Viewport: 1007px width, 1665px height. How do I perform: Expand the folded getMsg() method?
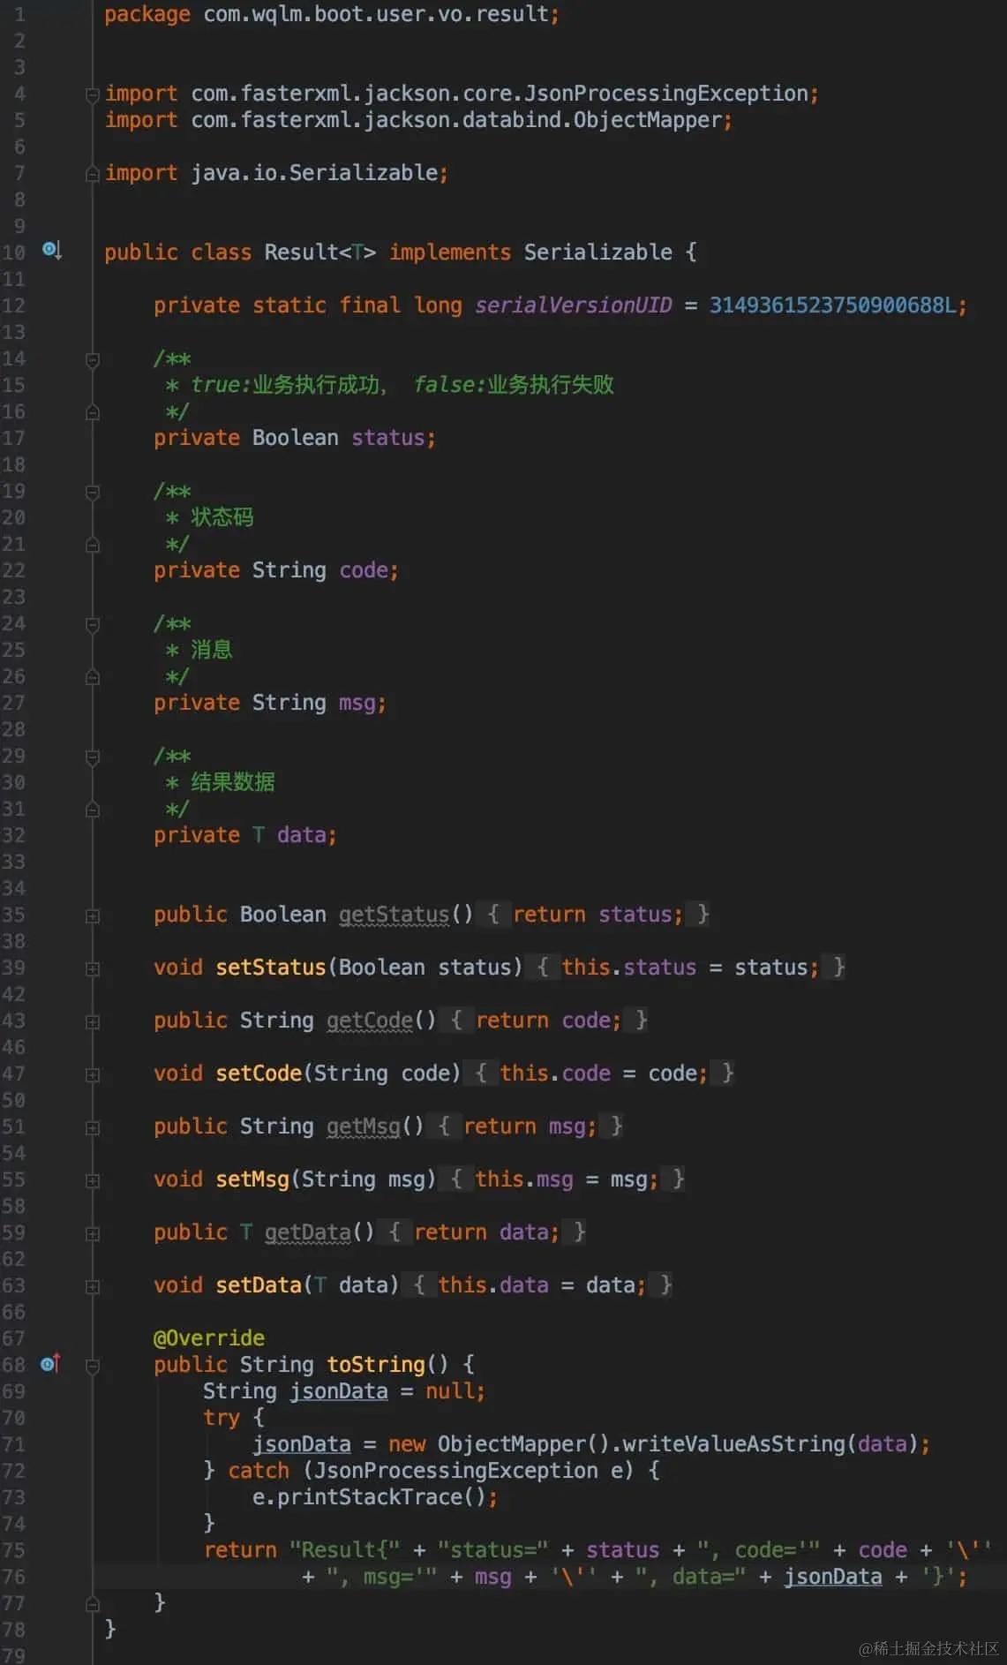coord(92,1127)
